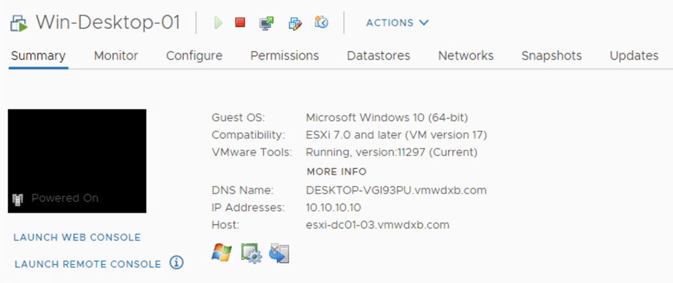Click the virtual machine icon beside Win-Desktop-01
Viewport: 673px width, 283px height.
[18, 24]
